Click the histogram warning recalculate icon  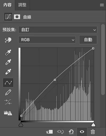tap(8, 113)
